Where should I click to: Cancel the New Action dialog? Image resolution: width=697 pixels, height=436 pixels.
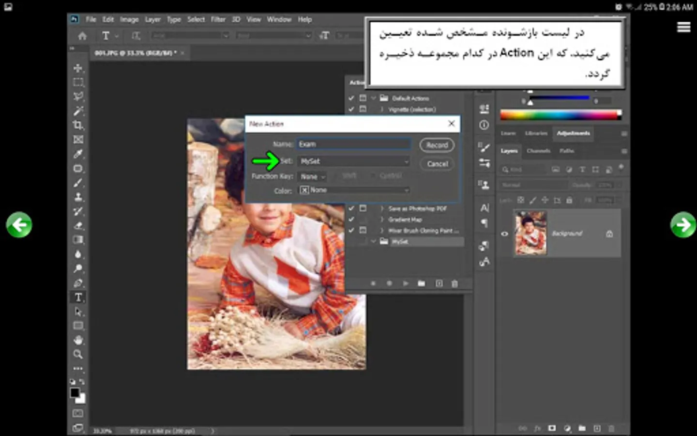click(437, 164)
